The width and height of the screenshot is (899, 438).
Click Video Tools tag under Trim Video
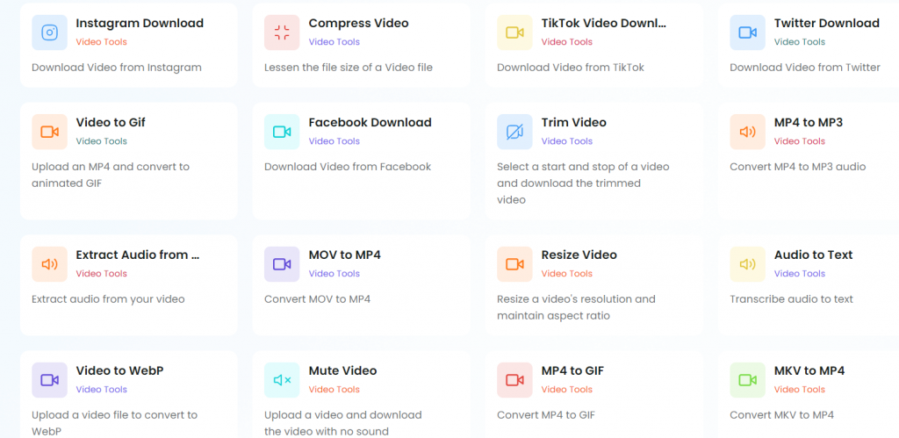click(x=566, y=141)
